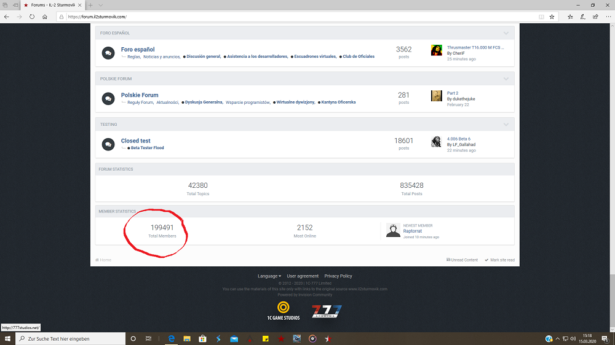The width and height of the screenshot is (615, 345).
Task: Close the Forums - IL-2 Sturmovik tab
Action: tap(79, 5)
